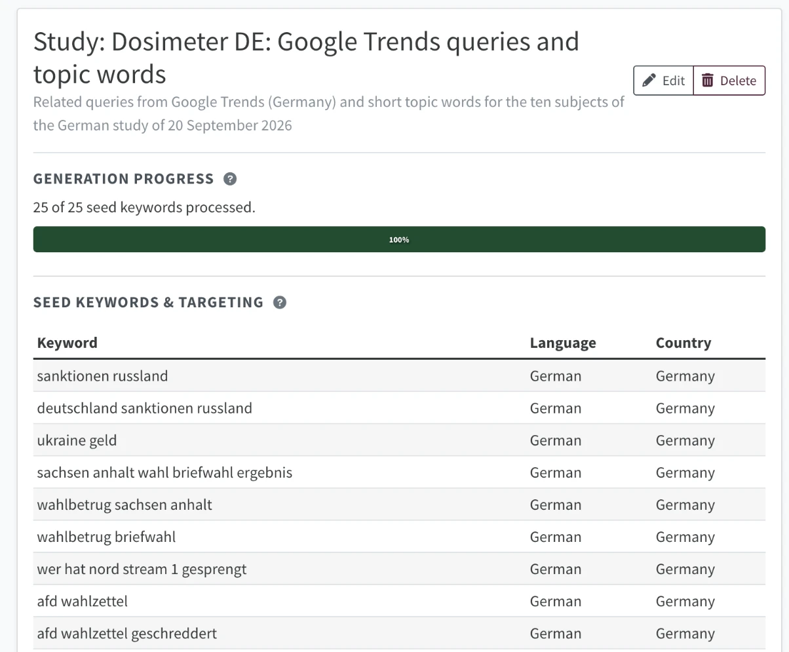Click '25 of 25 seed keywords processed' text
789x652 pixels.
pyautogui.click(x=144, y=208)
